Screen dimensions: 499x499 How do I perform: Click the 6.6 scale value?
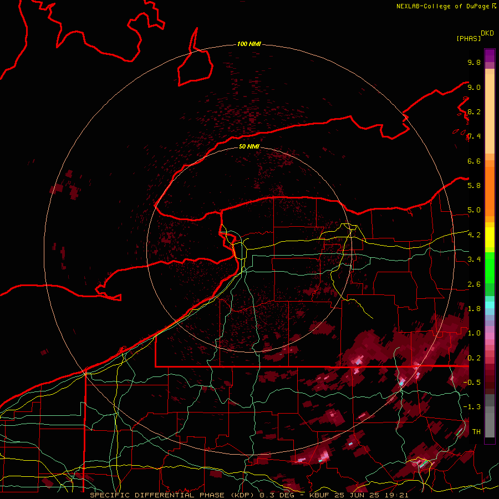pyautogui.click(x=474, y=161)
